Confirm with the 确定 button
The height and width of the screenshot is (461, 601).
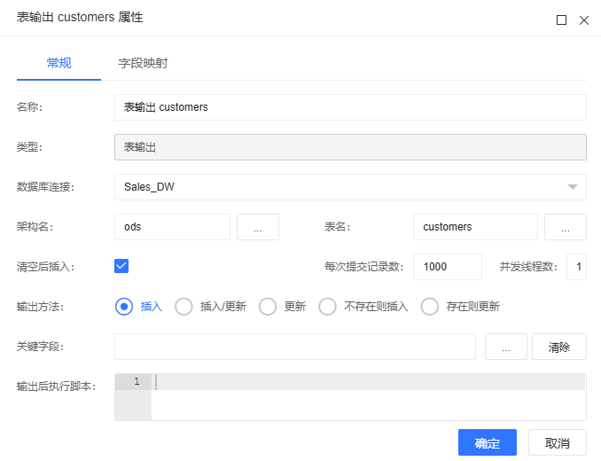[488, 442]
